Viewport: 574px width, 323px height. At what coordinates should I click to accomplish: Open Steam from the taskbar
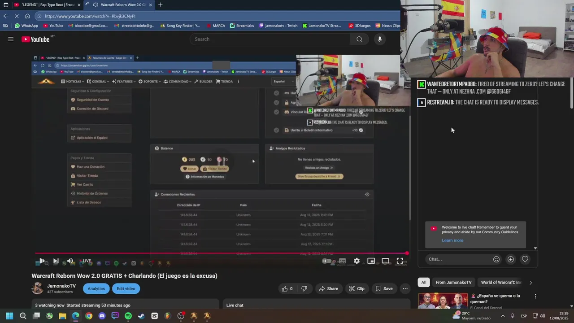(x=141, y=316)
